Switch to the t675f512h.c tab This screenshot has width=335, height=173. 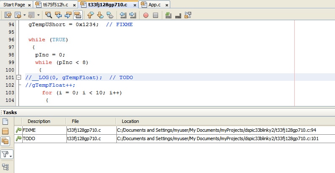[x=55, y=5]
